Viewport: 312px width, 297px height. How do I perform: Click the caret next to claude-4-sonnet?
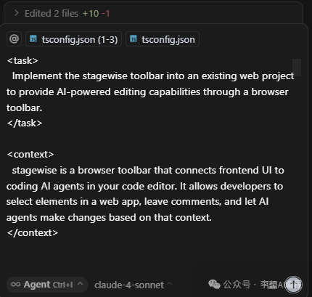[170, 283]
